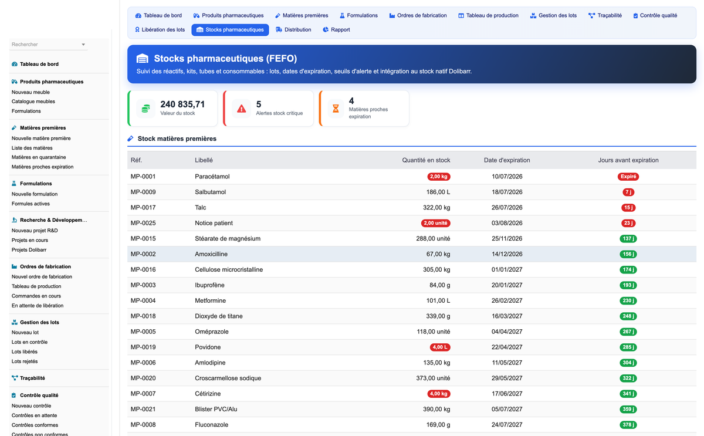This screenshot has width=704, height=436.
Task: Open the Matières premières tab
Action: point(302,15)
